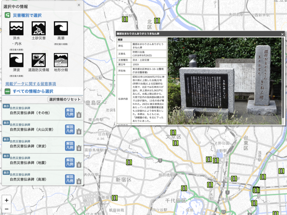Viewport: 287px width, 215px height.
Task: Remove the 自然災害伝承碑（地震） layer via trash icon
Action: pos(79,164)
